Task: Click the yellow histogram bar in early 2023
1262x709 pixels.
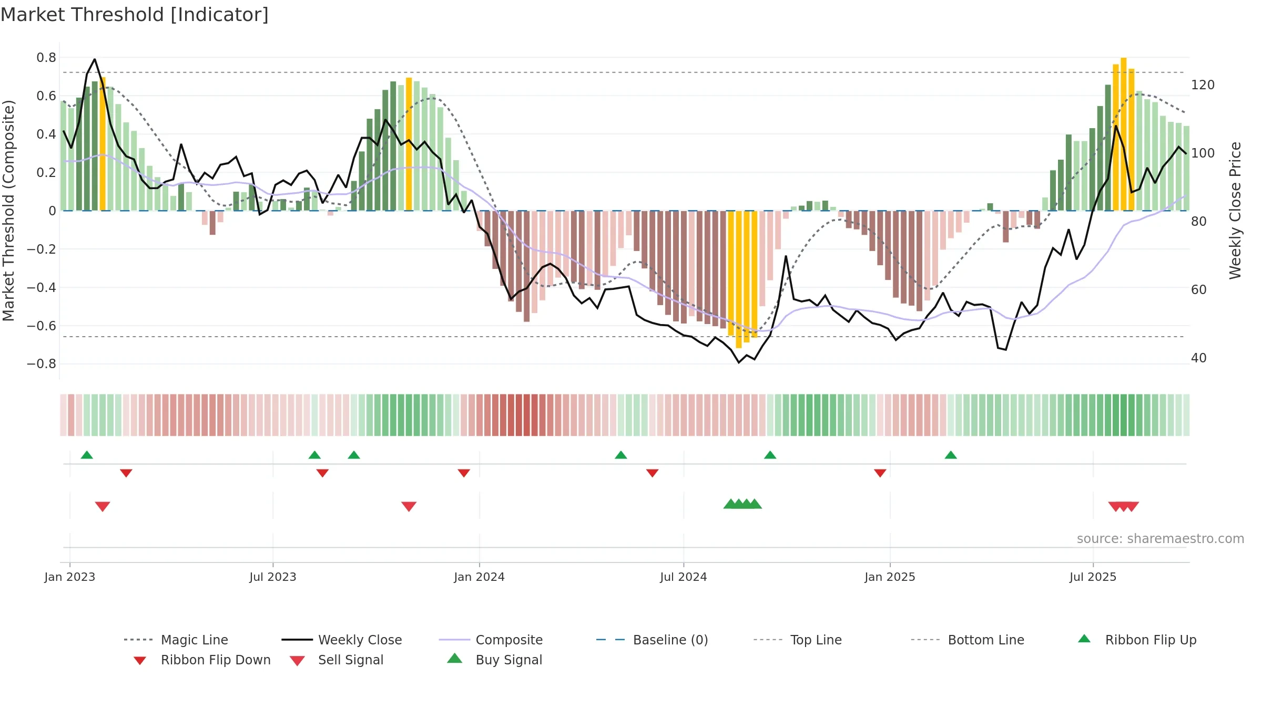Action: pyautogui.click(x=103, y=144)
